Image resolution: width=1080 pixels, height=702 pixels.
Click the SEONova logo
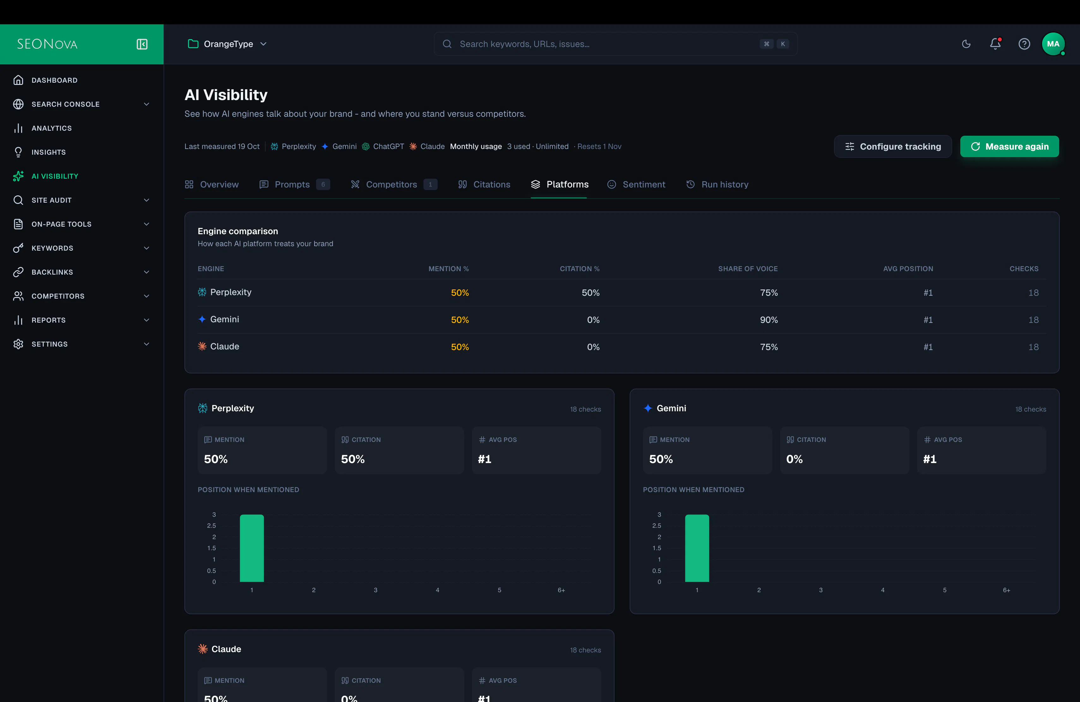point(47,44)
